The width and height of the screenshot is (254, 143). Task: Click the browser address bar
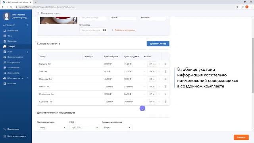click(x=125, y=7)
